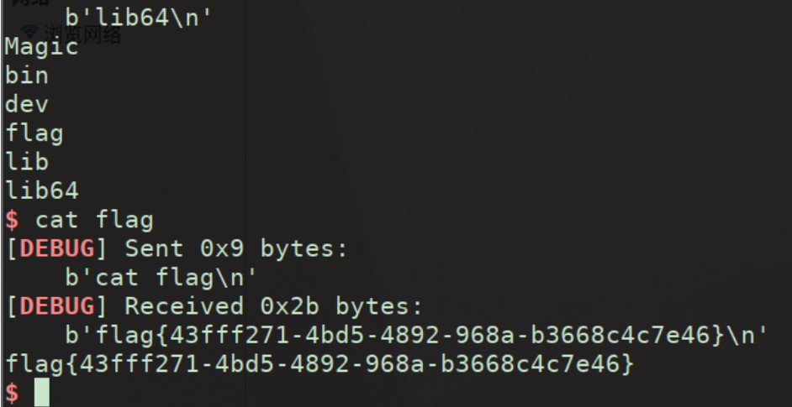Click the DEBUG tag on Sent line

point(56,248)
